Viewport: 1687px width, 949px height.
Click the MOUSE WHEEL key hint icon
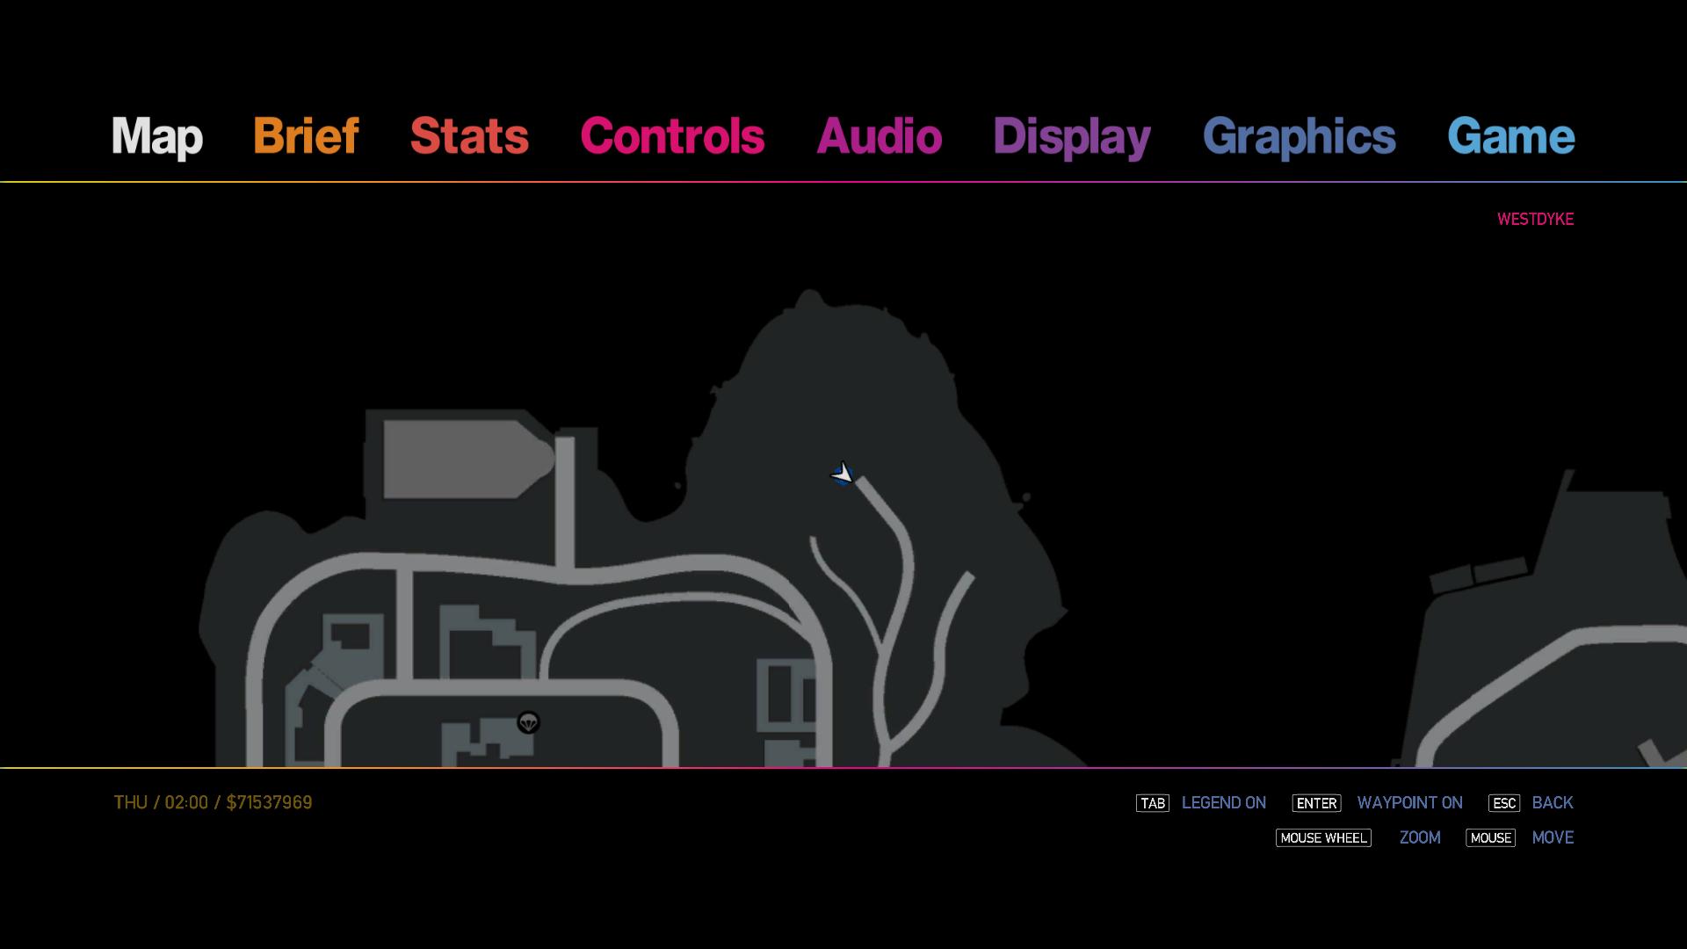(x=1322, y=838)
